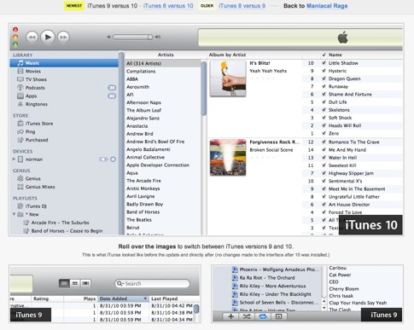Open Genius in the sidebar

[33, 178]
